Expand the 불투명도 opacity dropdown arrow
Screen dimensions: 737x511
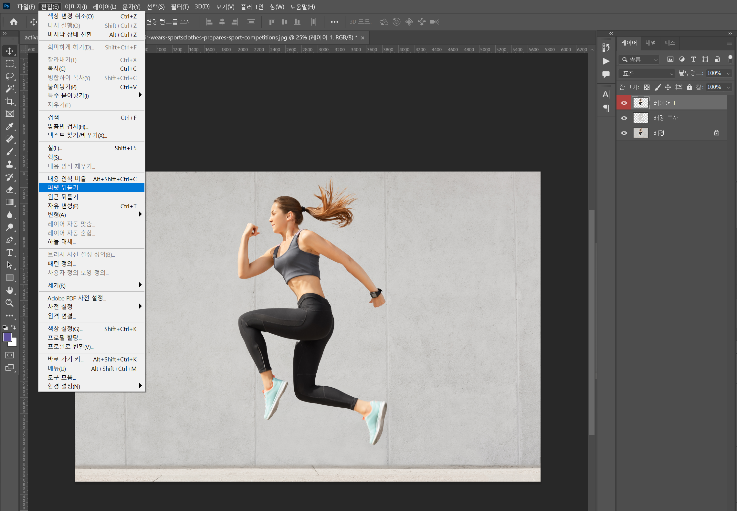[729, 74]
